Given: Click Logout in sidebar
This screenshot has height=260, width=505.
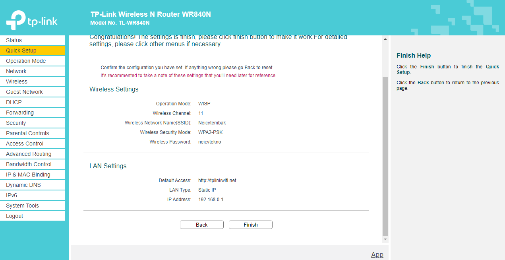Looking at the screenshot, I should 33,216.
